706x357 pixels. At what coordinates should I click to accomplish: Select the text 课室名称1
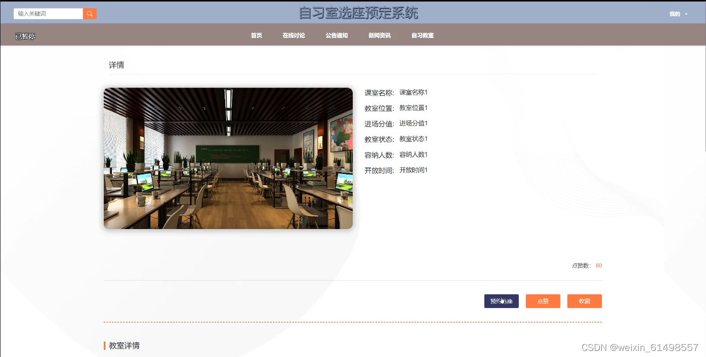click(413, 93)
